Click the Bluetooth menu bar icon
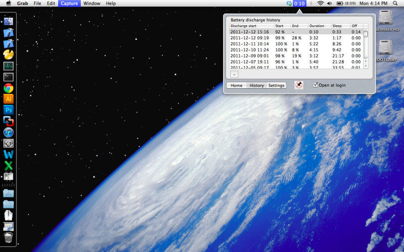 point(311,4)
